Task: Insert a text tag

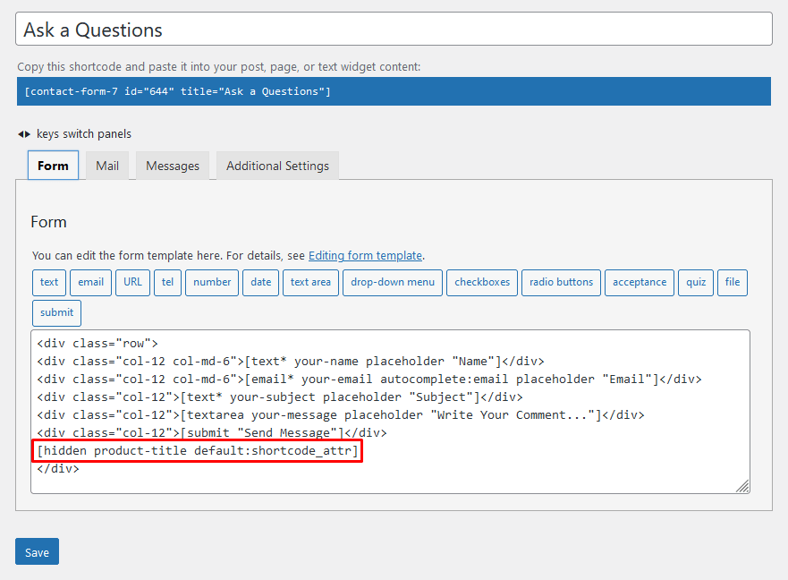Action: 49,282
